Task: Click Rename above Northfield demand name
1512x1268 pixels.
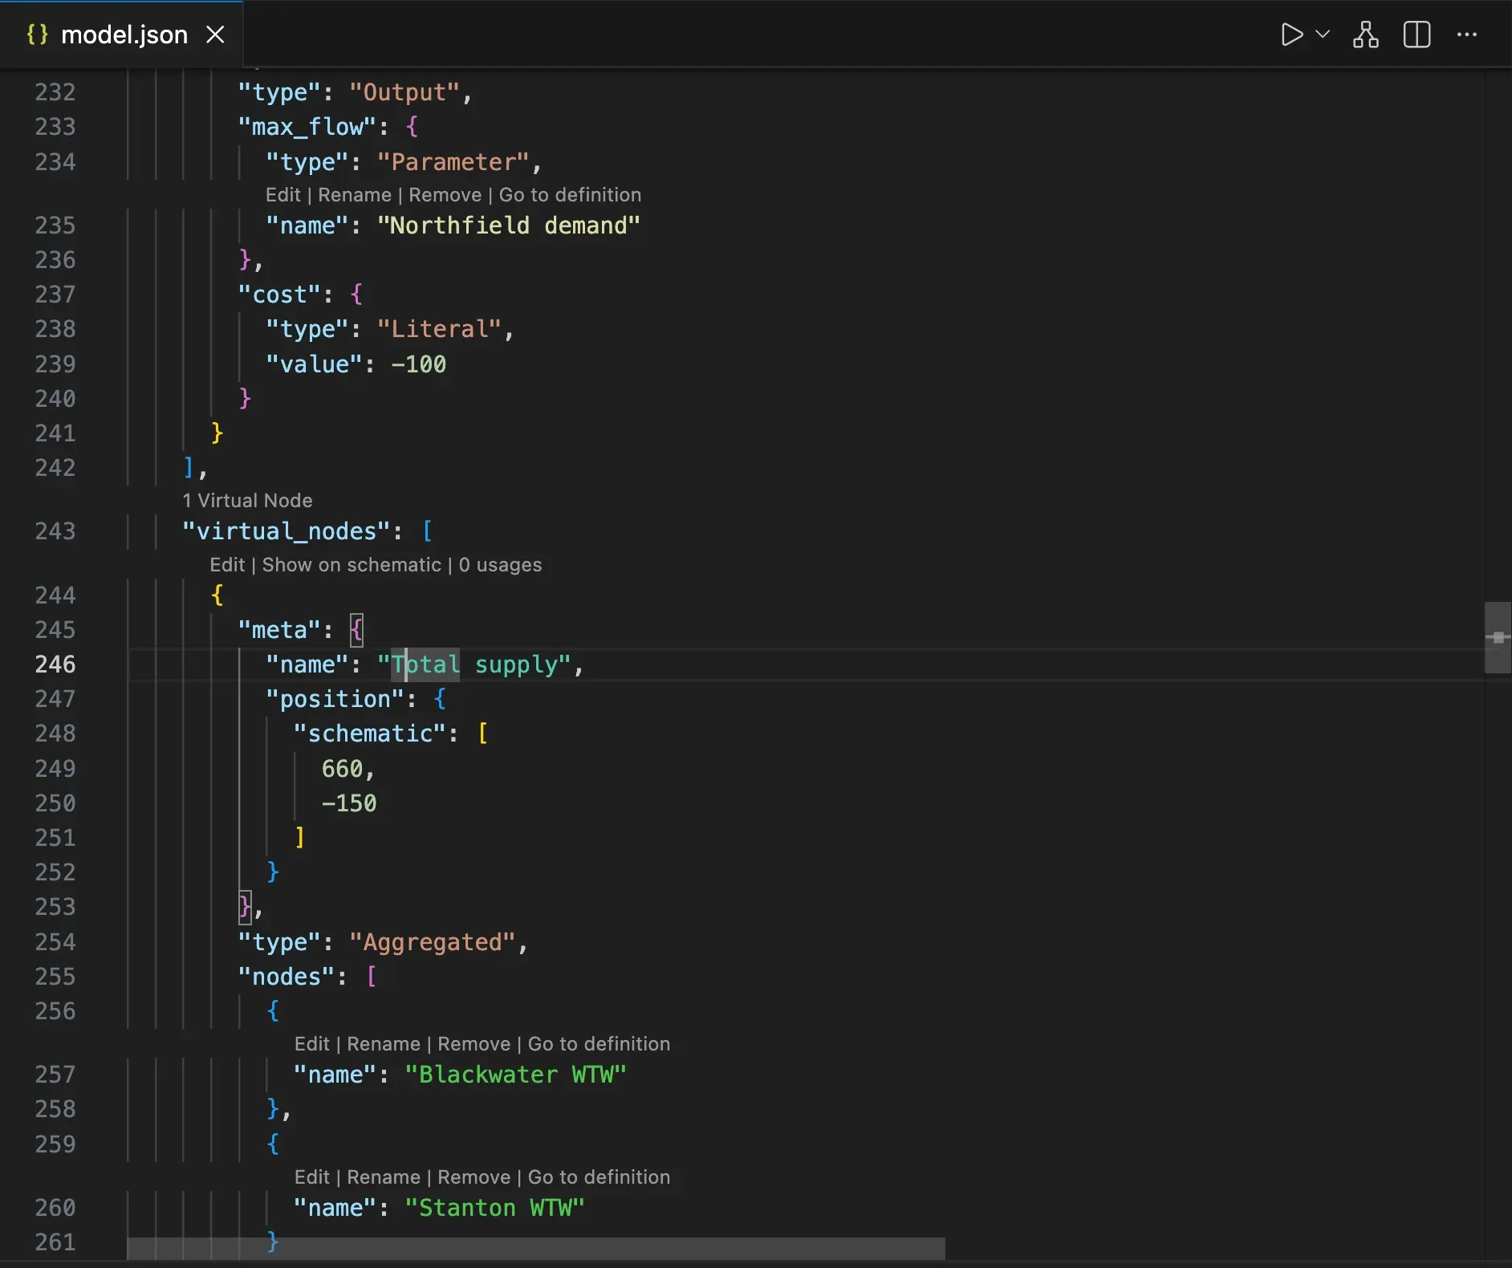Action: 355,195
